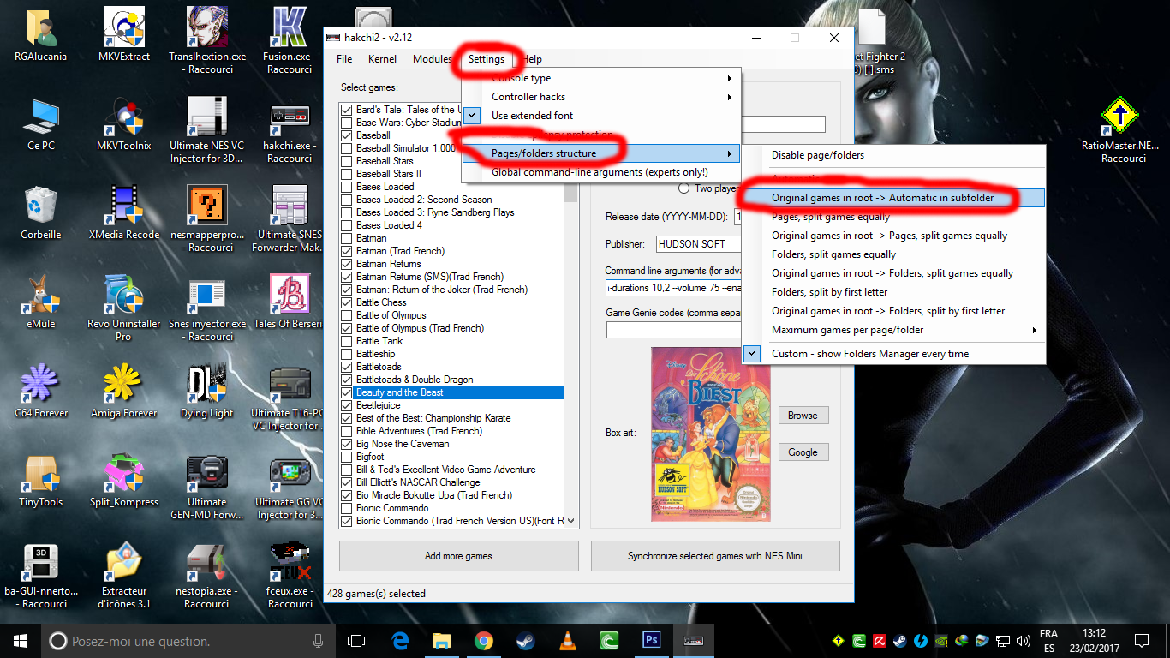1170x658 pixels.
Task: Select Folders, split by first letter
Action: tap(893, 292)
